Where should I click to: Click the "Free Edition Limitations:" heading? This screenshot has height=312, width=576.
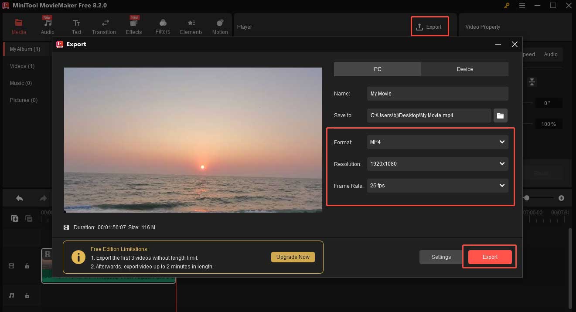119,249
